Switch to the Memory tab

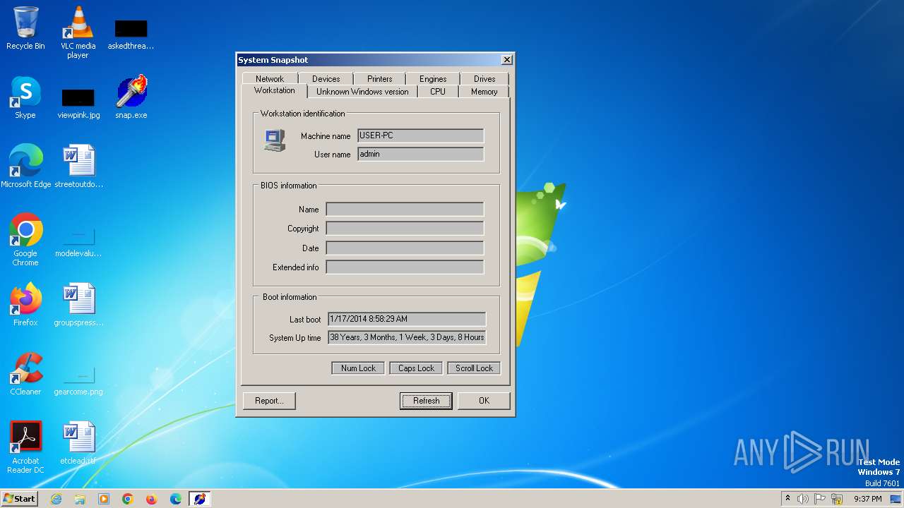point(484,92)
